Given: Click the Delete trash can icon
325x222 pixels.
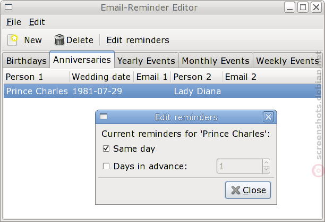Looking at the screenshot, I should [59, 40].
